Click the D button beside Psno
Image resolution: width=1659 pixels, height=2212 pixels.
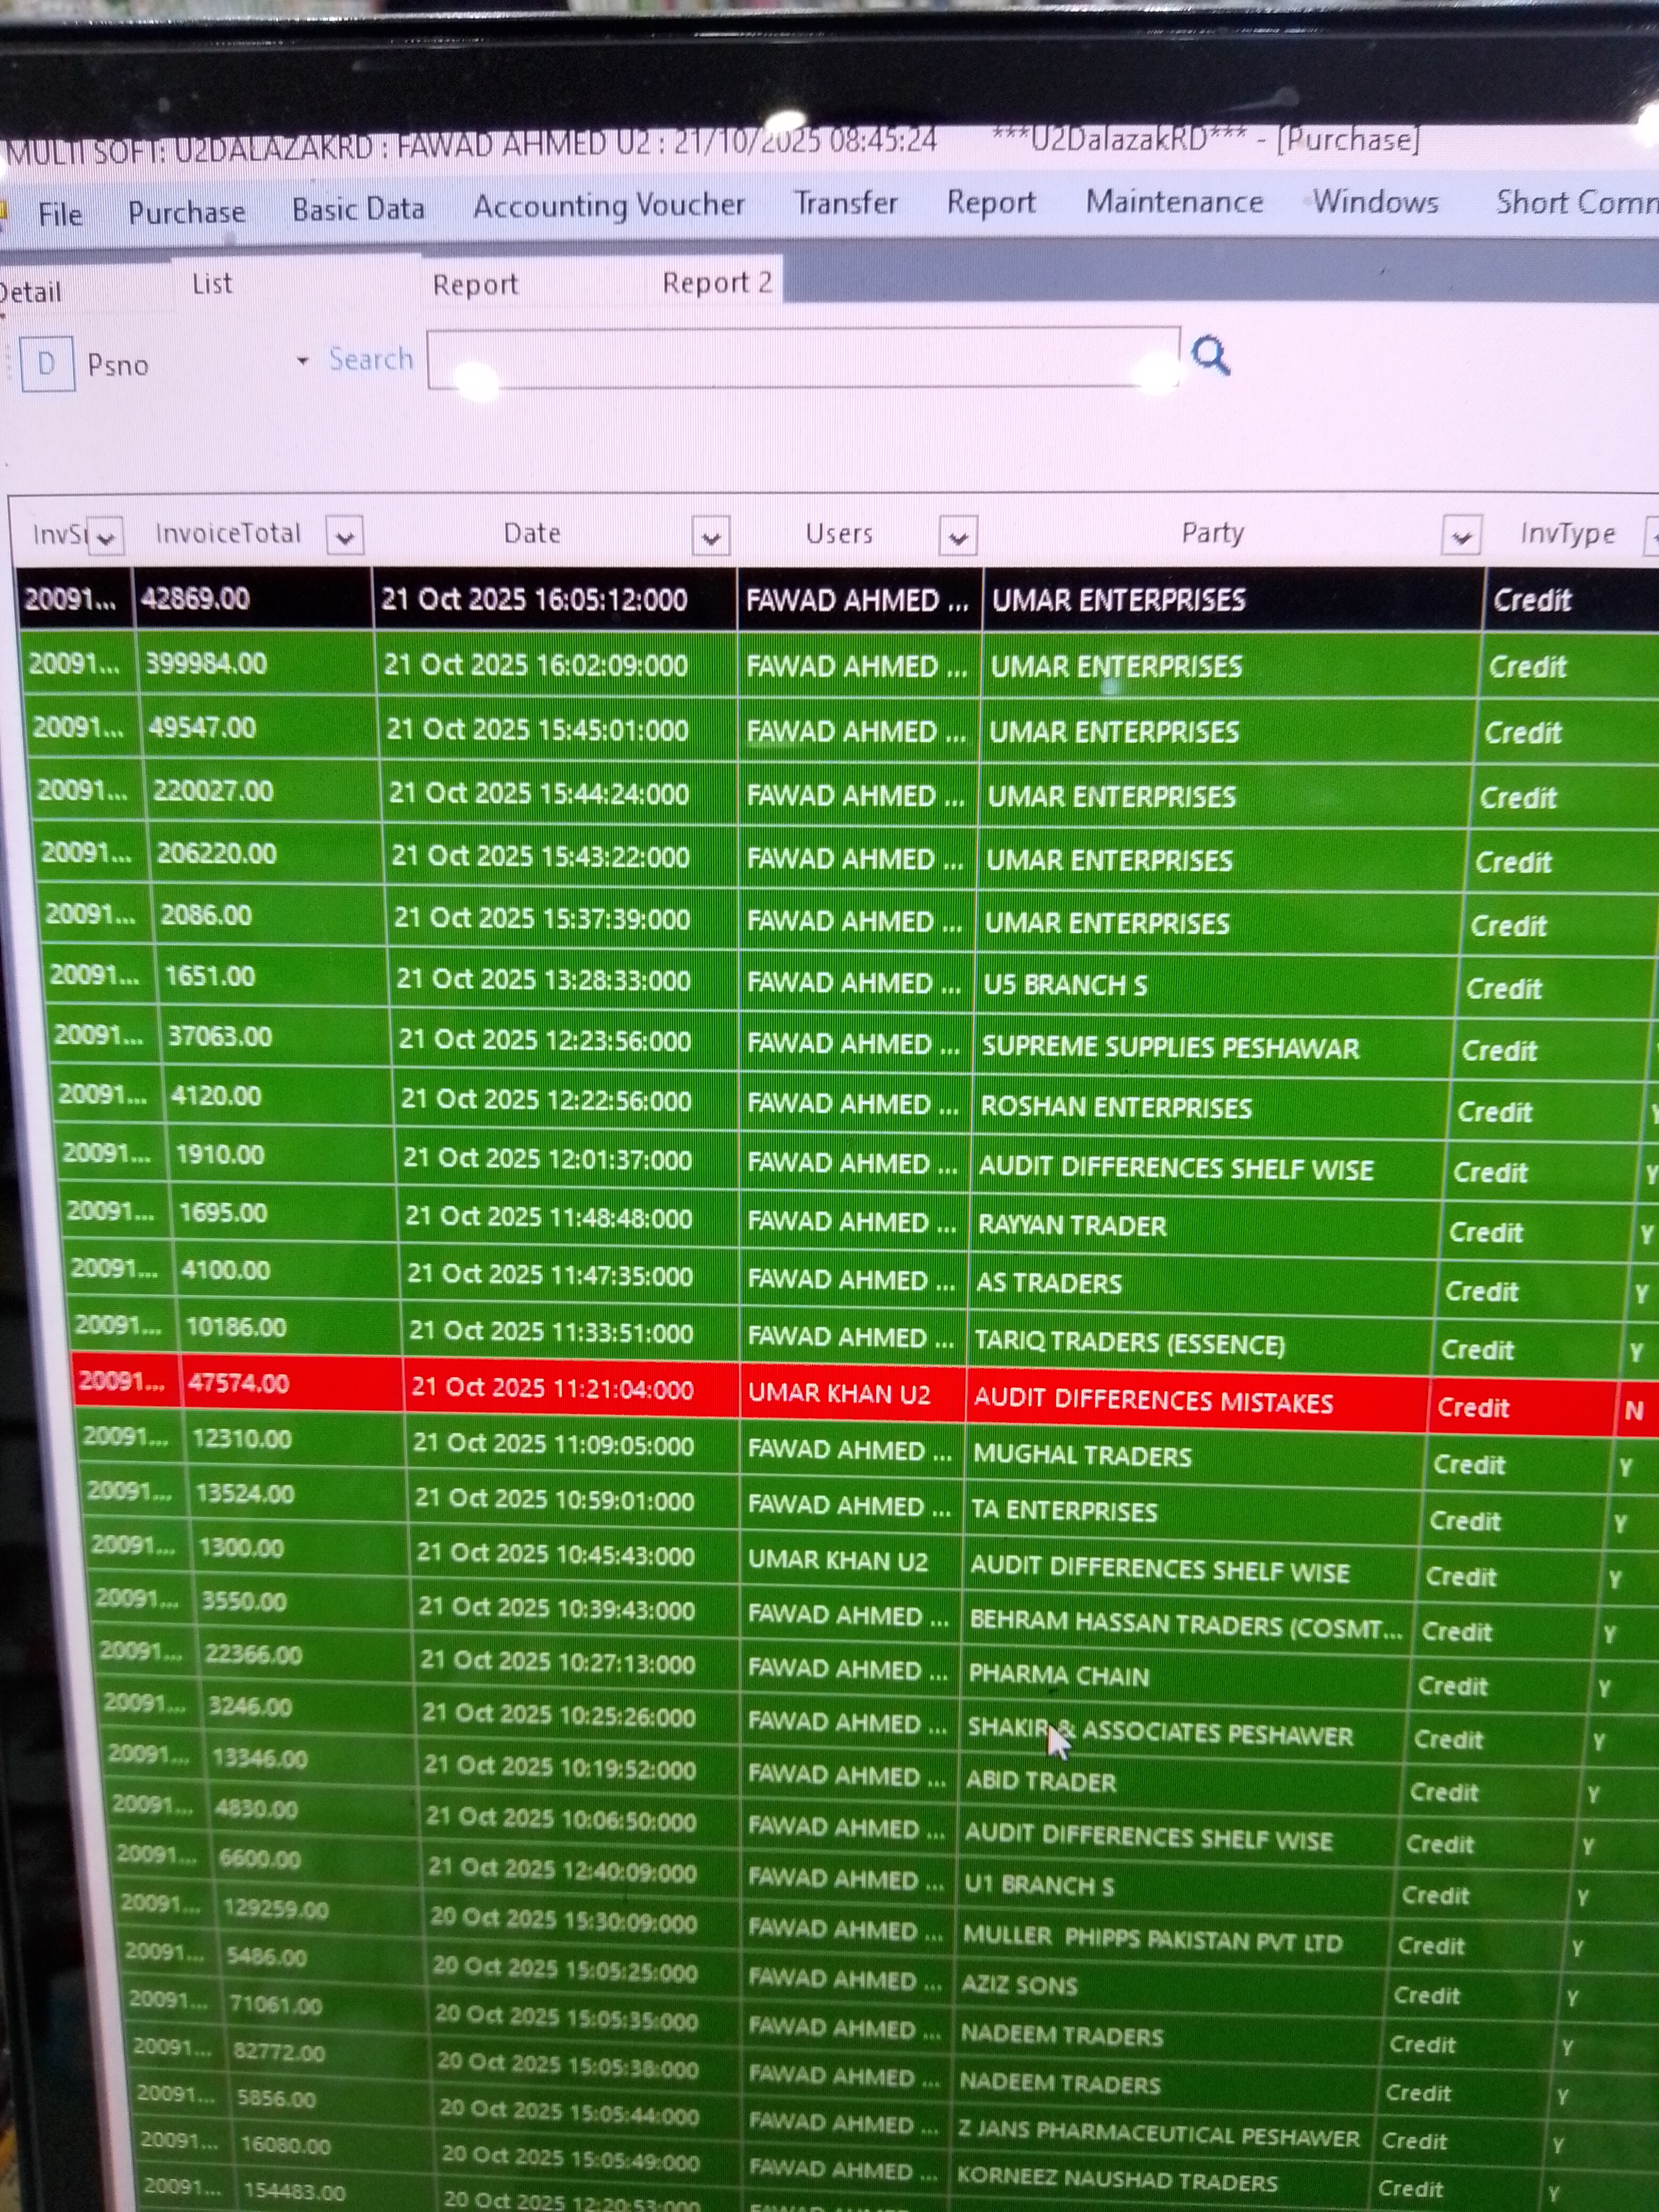47,364
